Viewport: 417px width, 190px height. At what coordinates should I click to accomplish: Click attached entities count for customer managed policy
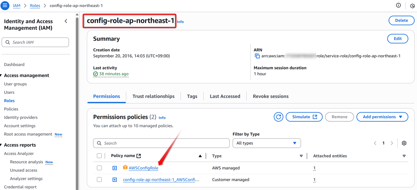click(314, 180)
